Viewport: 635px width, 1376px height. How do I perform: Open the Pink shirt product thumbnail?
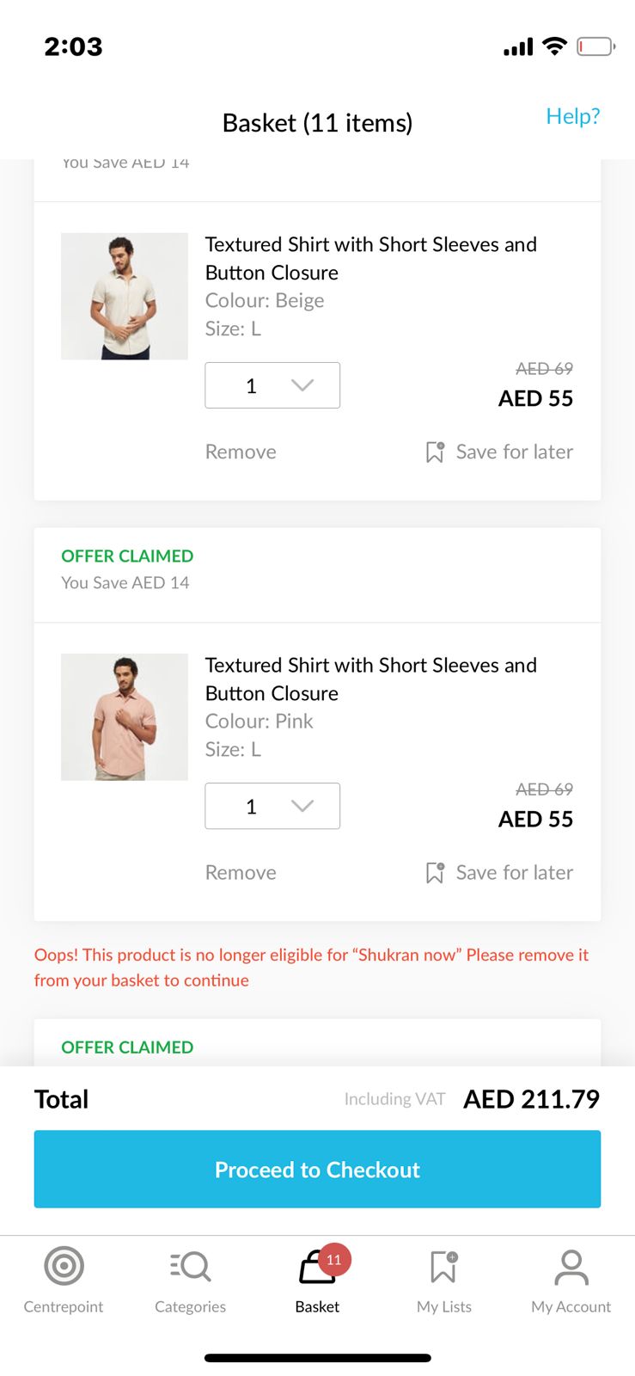pos(125,716)
